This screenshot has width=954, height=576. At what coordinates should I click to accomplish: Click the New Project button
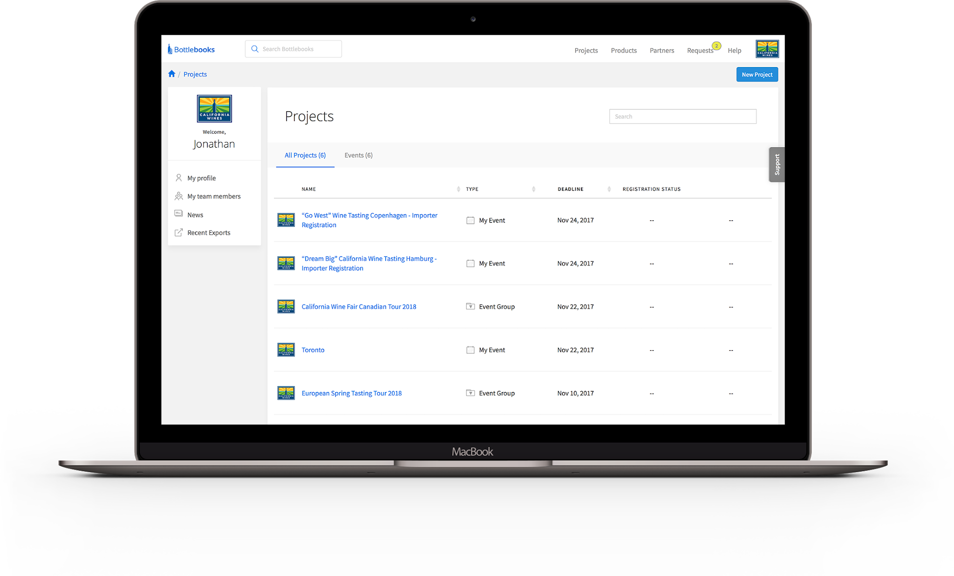[756, 75]
